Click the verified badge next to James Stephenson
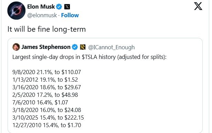This screenshot has width=212, height=133. click(75, 47)
